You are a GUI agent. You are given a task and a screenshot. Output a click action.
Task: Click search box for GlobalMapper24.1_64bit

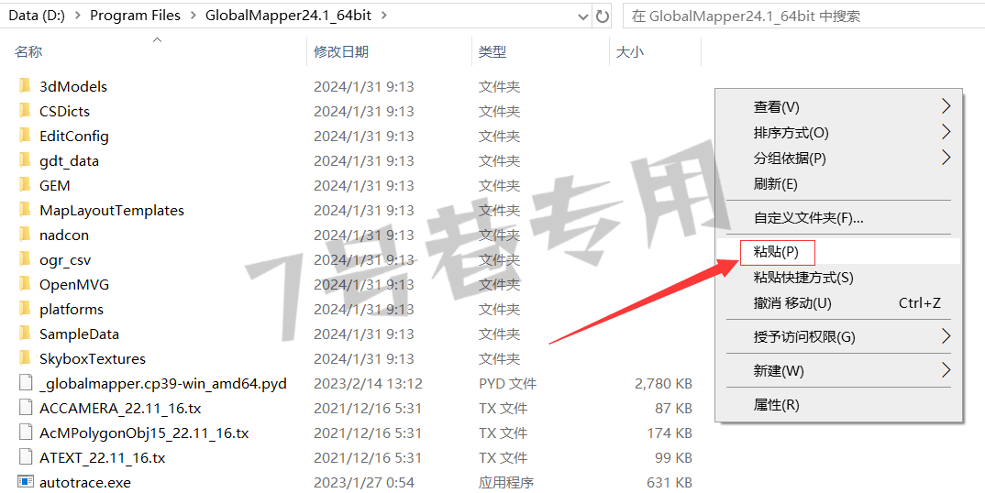coord(802,16)
